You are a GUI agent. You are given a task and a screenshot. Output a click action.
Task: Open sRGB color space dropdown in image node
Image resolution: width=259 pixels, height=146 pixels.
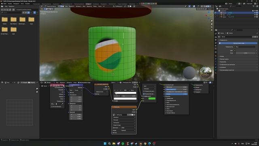point(128,128)
